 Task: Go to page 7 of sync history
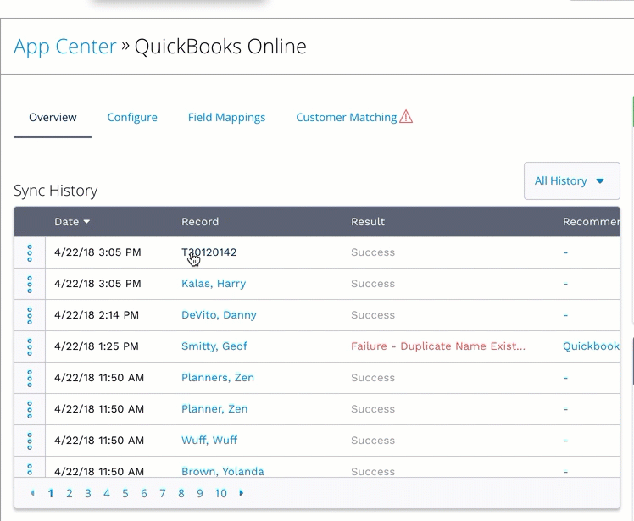(162, 493)
